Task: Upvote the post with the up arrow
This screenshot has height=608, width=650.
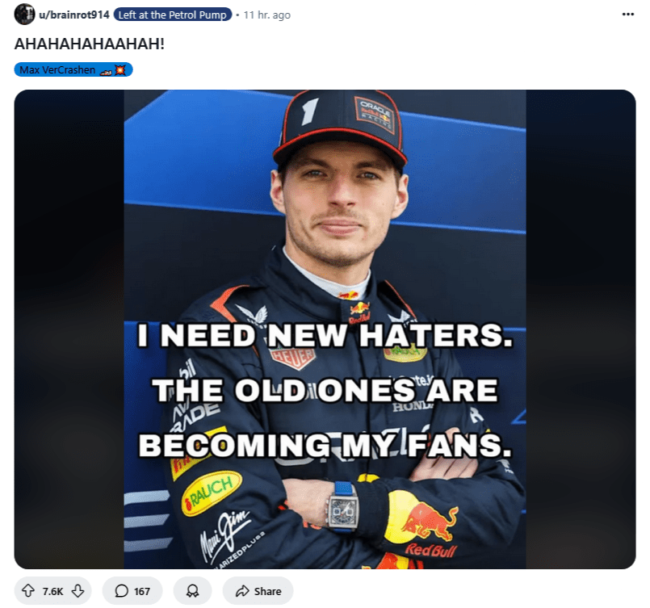Action: [28, 590]
